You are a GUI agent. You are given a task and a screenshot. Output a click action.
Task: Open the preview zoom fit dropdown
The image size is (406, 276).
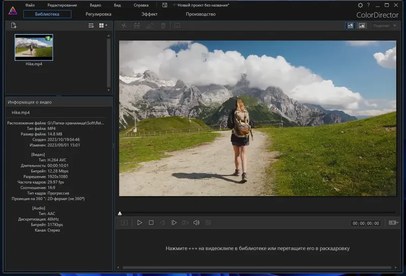(385, 25)
